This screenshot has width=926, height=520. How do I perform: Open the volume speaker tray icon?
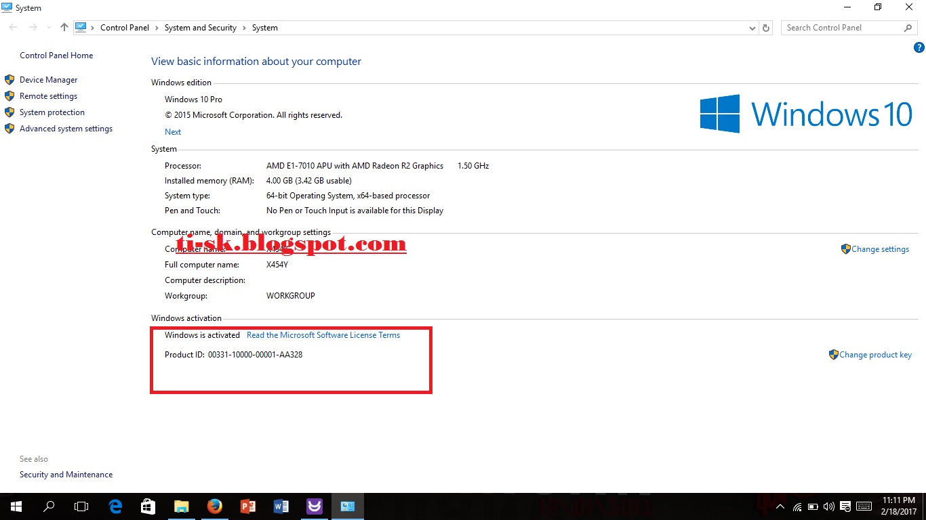(829, 506)
